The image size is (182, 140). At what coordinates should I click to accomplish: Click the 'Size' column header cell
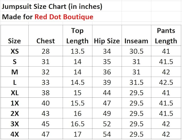pos(14,41)
